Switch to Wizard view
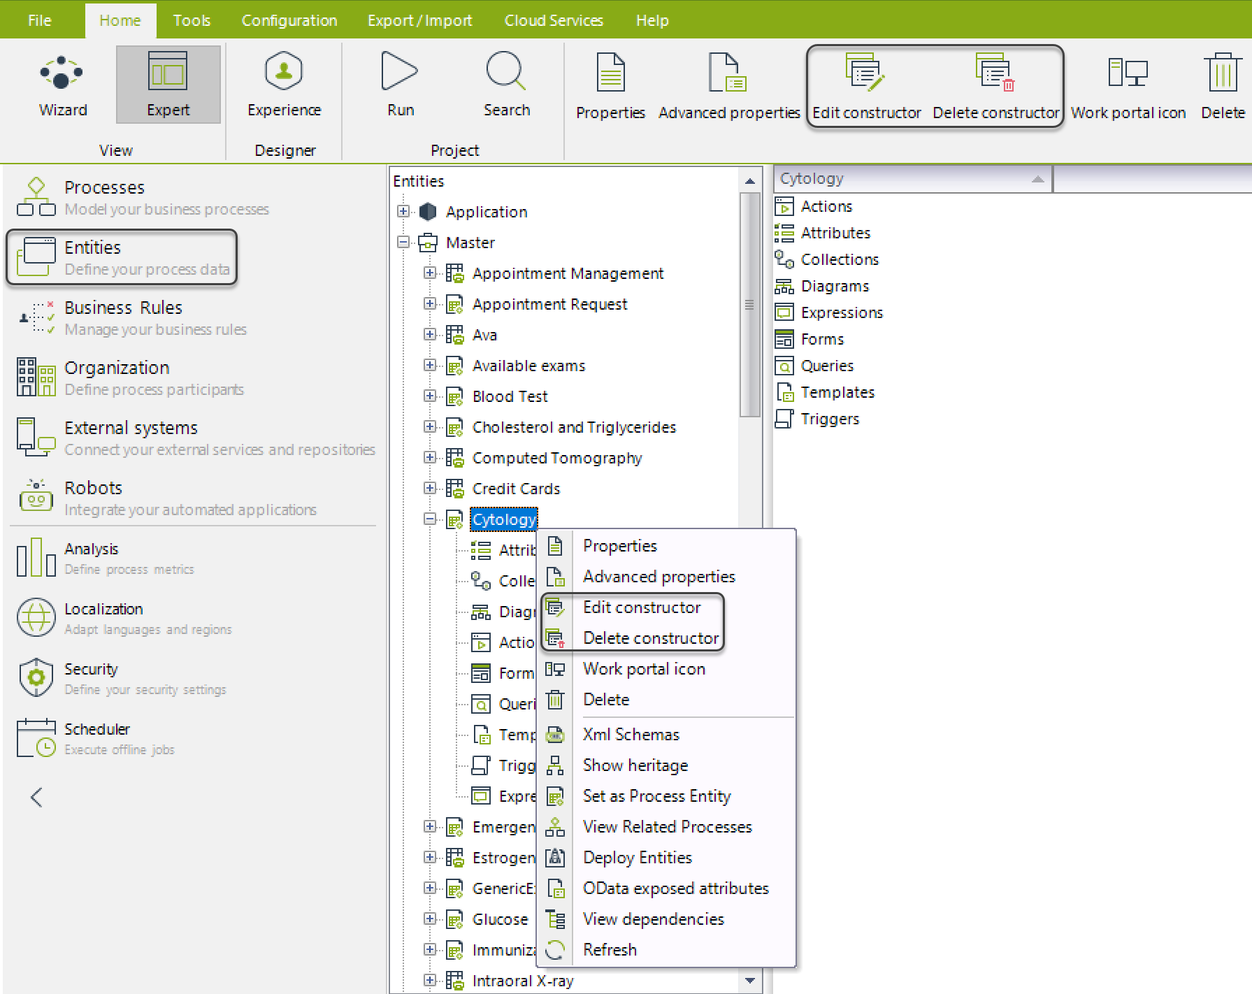This screenshot has height=994, width=1252. pyautogui.click(x=63, y=85)
